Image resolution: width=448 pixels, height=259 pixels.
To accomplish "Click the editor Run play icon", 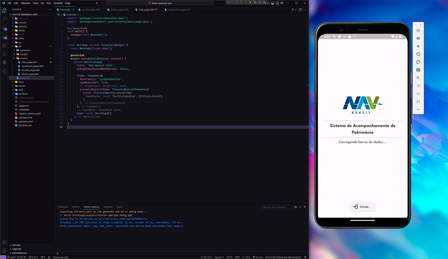I will (293, 9).
